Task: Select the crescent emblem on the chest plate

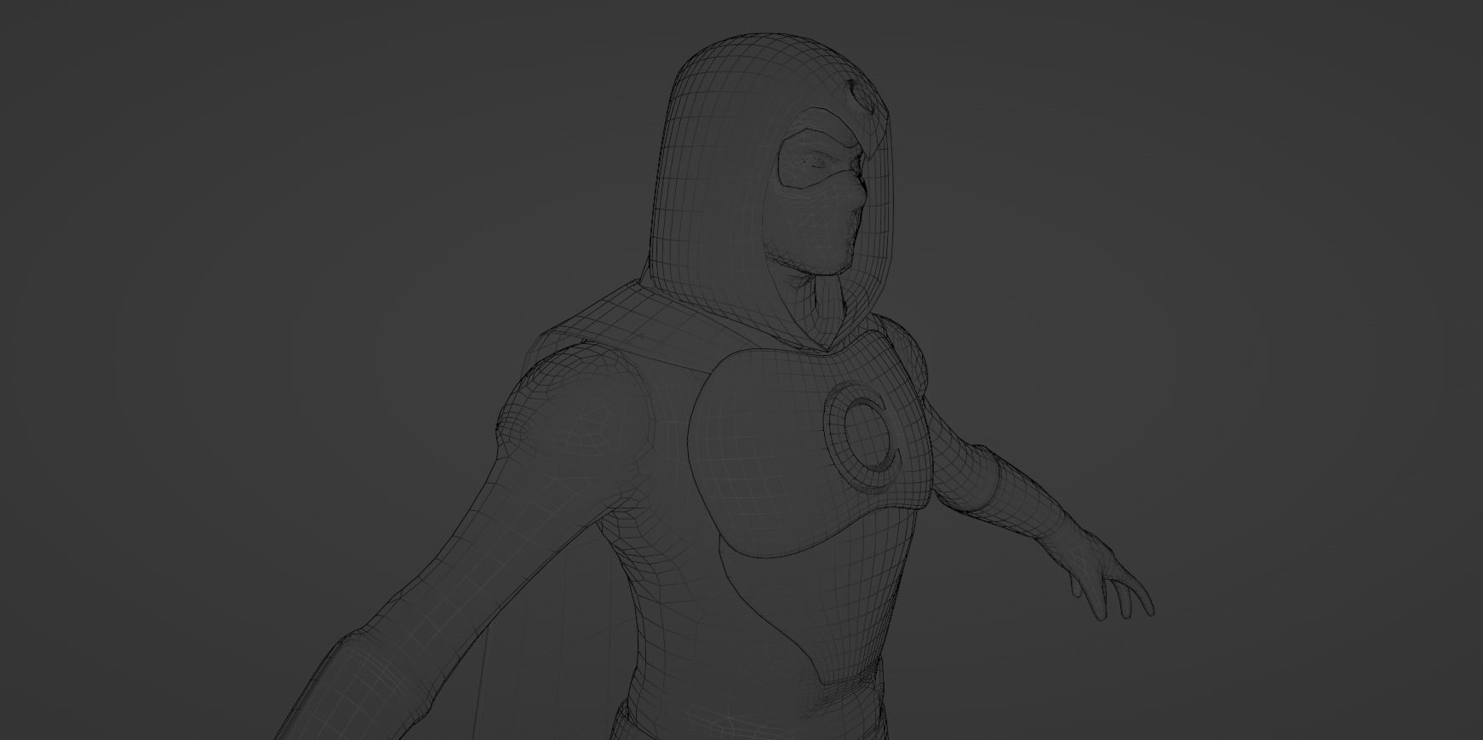Action: pyautogui.click(x=862, y=439)
